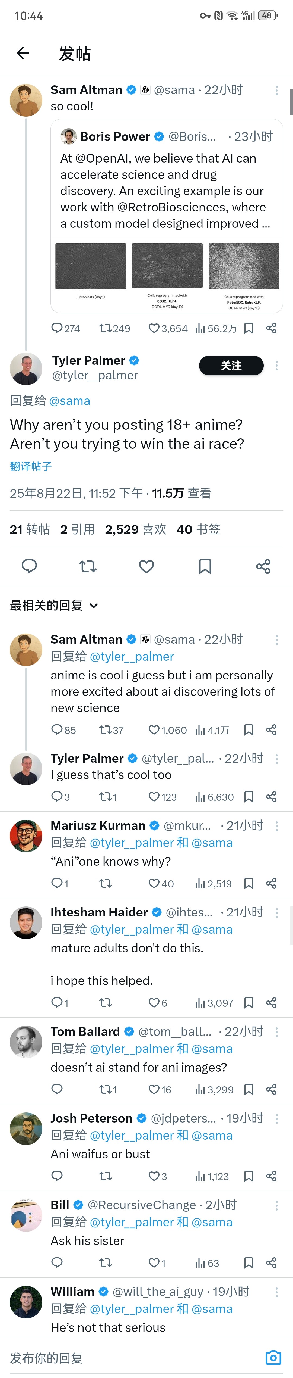
Task: Open Boris Power's quoted post image of fibroblasts
Action: tap(91, 266)
